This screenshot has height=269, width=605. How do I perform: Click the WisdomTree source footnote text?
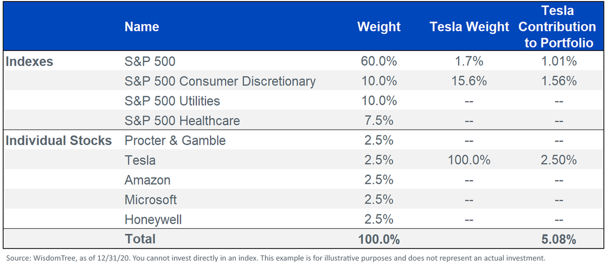point(276,258)
